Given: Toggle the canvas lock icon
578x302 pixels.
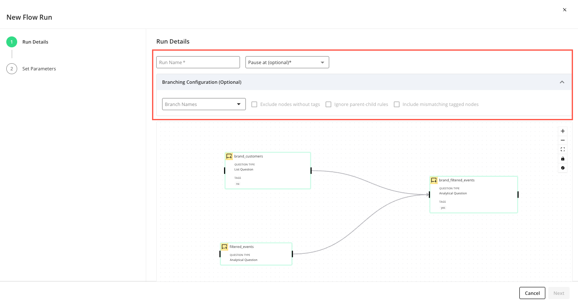Looking at the screenshot, I should coord(563,158).
